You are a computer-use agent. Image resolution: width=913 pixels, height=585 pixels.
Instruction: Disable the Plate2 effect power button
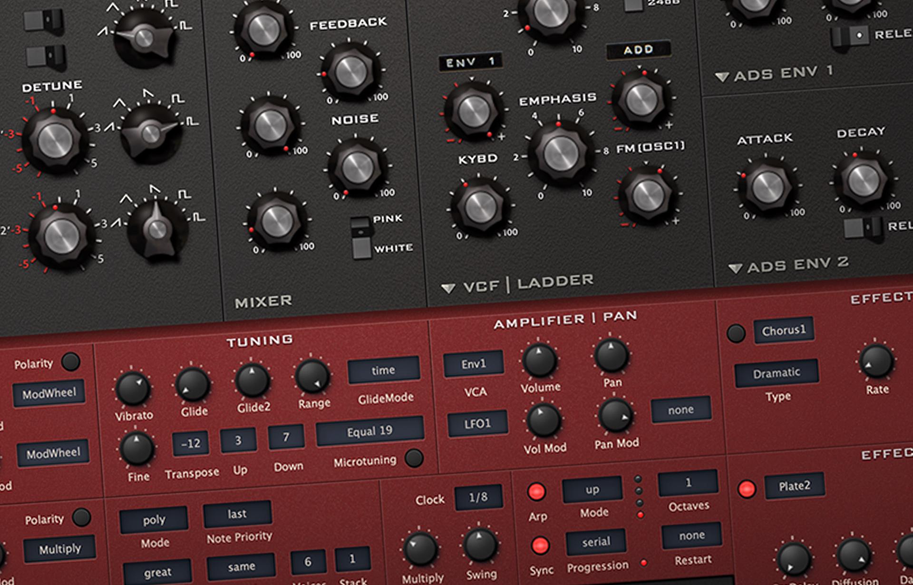click(747, 489)
